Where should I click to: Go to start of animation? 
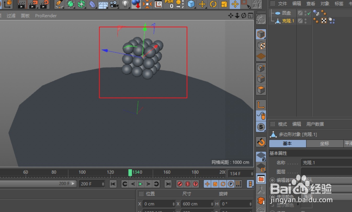click(x=113, y=184)
